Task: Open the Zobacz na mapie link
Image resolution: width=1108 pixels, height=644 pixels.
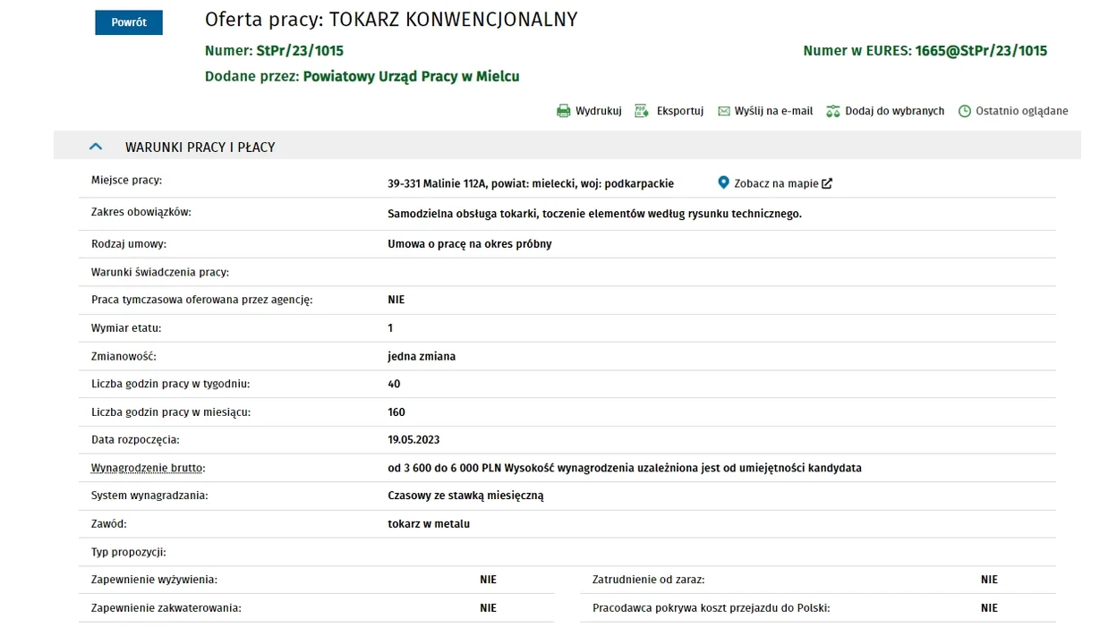Action: click(776, 183)
